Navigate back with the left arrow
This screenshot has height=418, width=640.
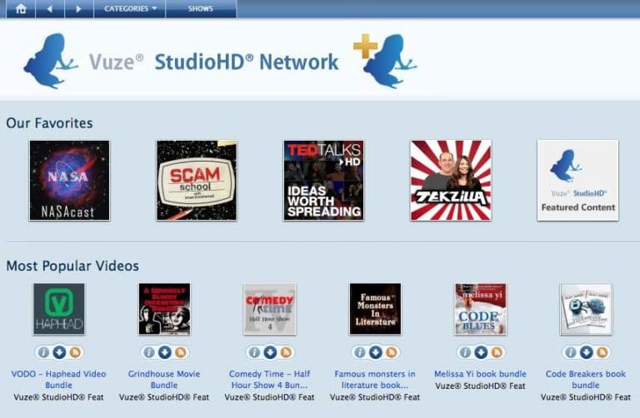(x=49, y=9)
